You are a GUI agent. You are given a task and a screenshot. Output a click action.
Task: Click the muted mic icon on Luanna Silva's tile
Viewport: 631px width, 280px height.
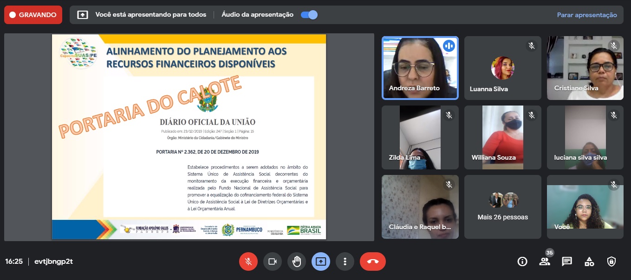pyautogui.click(x=532, y=46)
